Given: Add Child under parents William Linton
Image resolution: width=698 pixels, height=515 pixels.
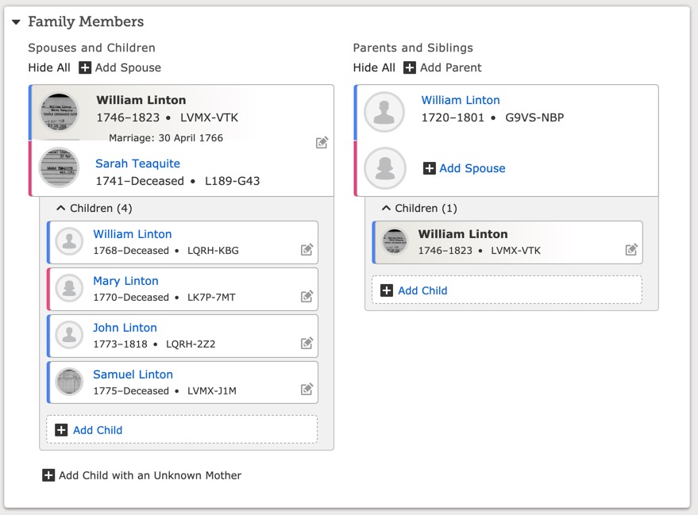Looking at the screenshot, I should 507,290.
